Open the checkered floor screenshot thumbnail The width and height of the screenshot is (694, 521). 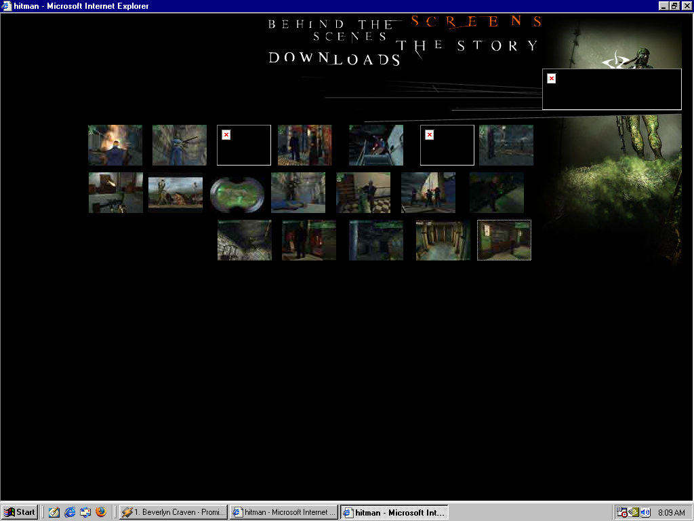(x=363, y=193)
